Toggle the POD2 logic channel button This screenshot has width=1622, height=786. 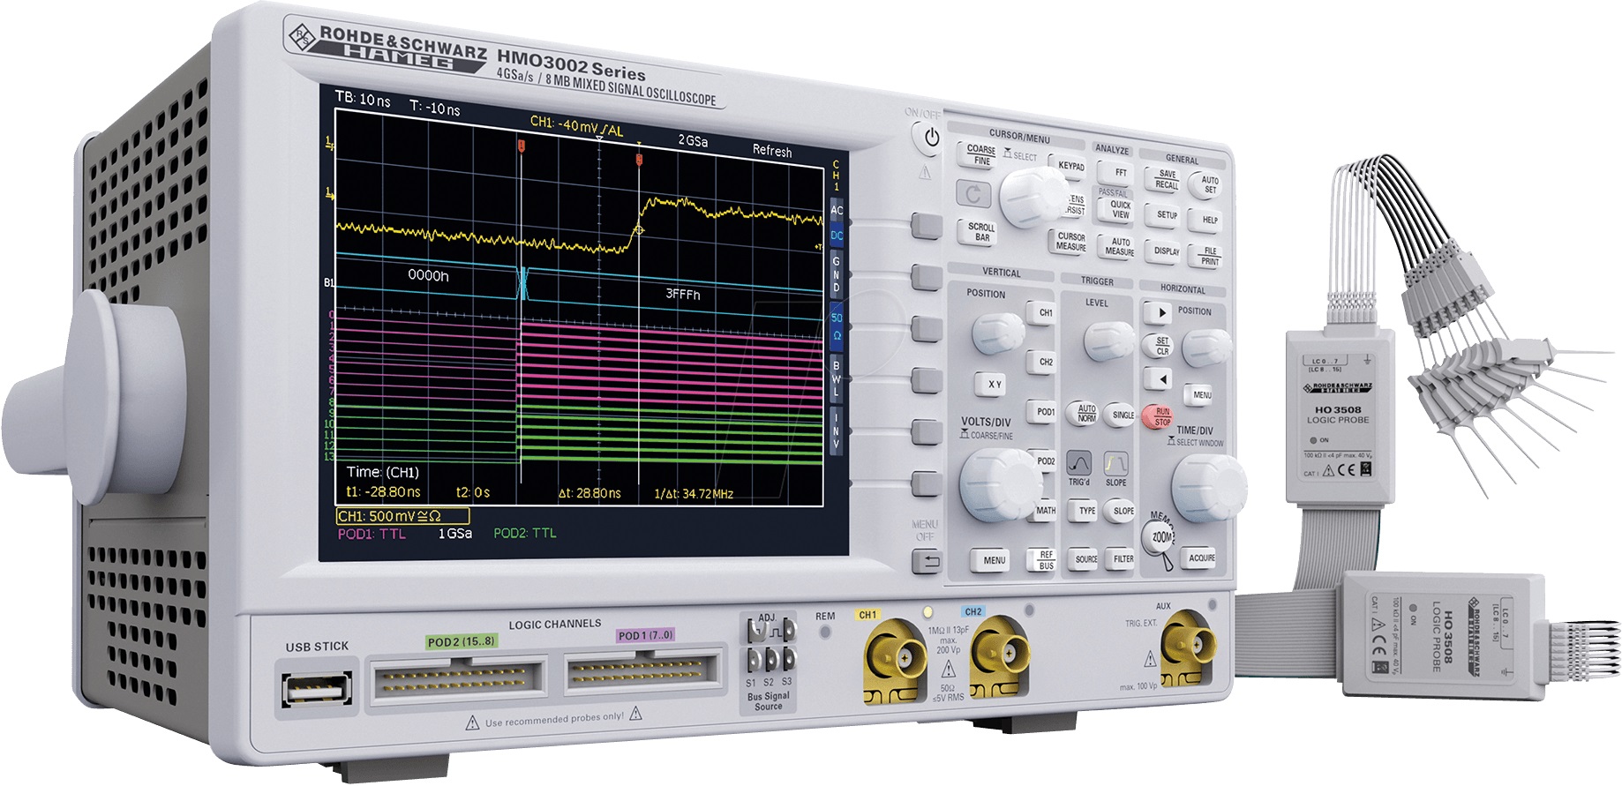pos(1045,460)
